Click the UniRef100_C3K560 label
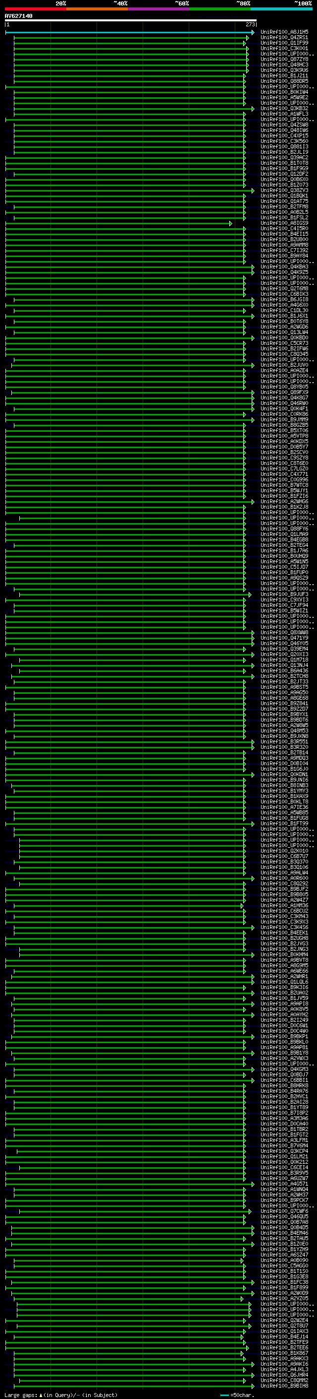This screenshot has width=317, height=1399. [284, 141]
